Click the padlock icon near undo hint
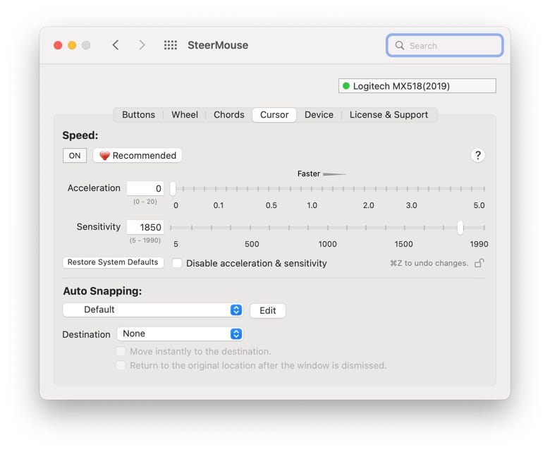550x452 pixels. [x=479, y=262]
